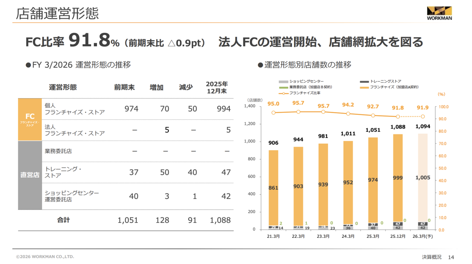Click the フランチャイズ比率 line legend marker

pyautogui.click(x=283, y=93)
